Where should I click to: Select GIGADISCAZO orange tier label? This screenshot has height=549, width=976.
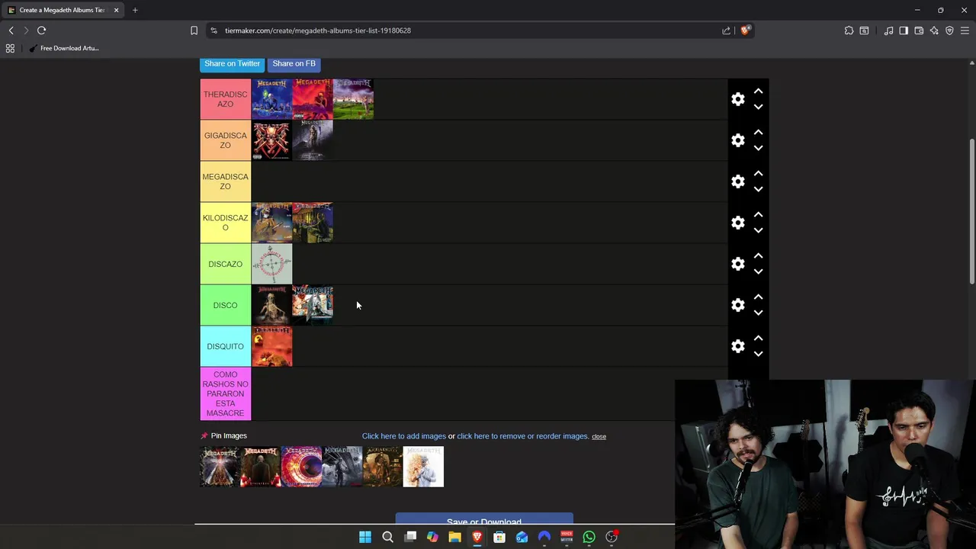pos(226,140)
